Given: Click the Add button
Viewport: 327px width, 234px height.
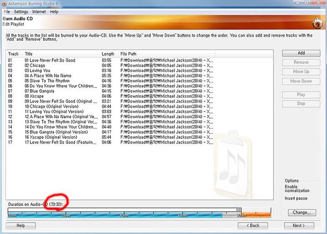Looking at the screenshot, I should pos(301,53).
